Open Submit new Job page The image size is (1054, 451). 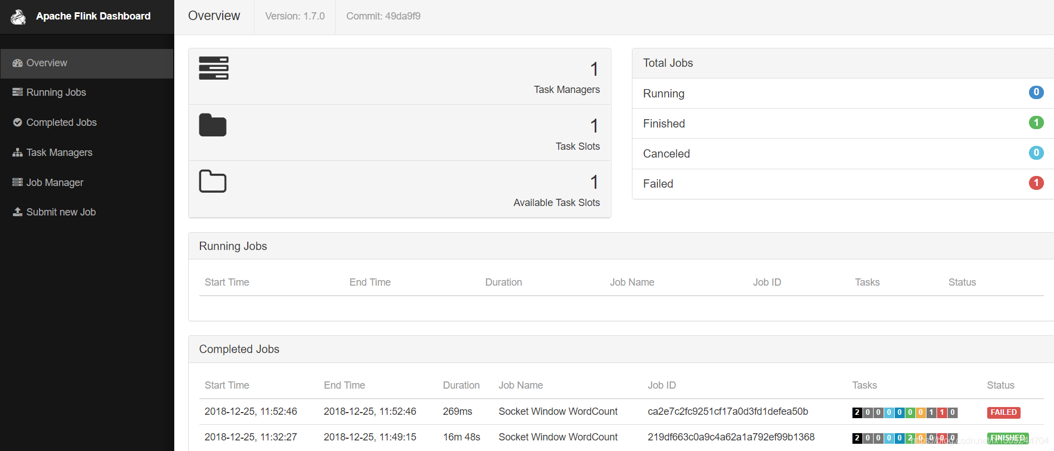pyautogui.click(x=87, y=212)
